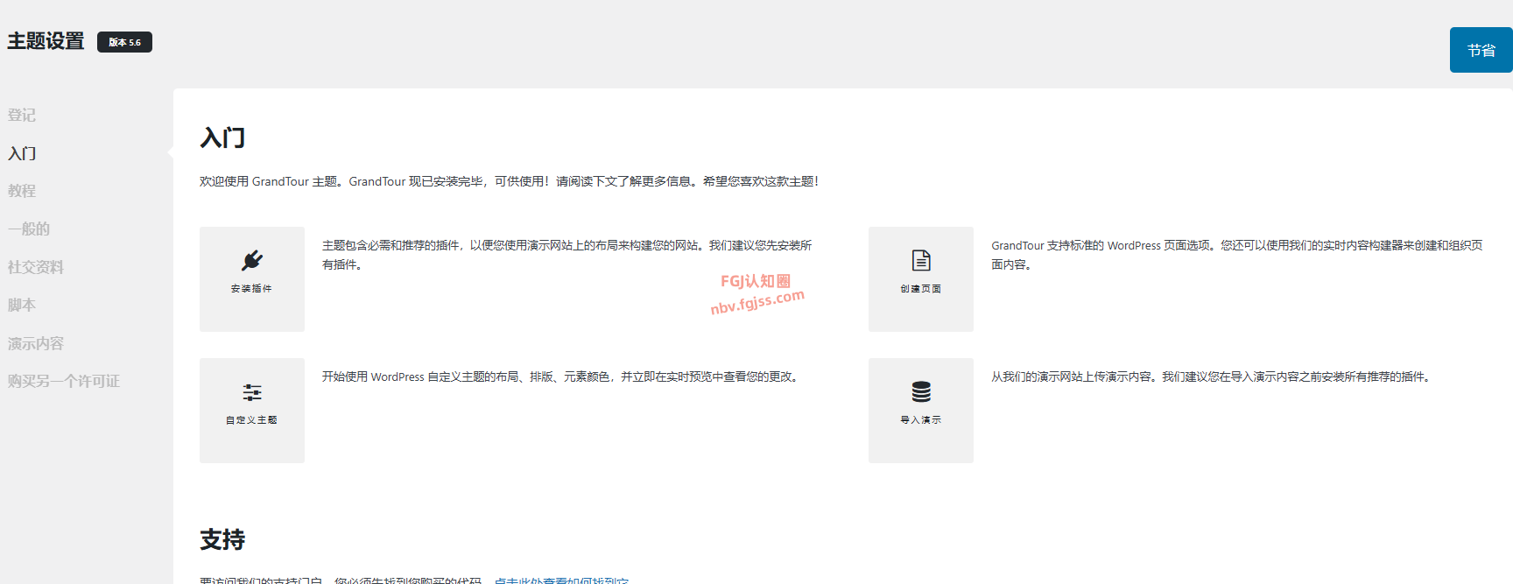
Task: Select the 入门 sidebar tab
Action: pyautogui.click(x=22, y=153)
